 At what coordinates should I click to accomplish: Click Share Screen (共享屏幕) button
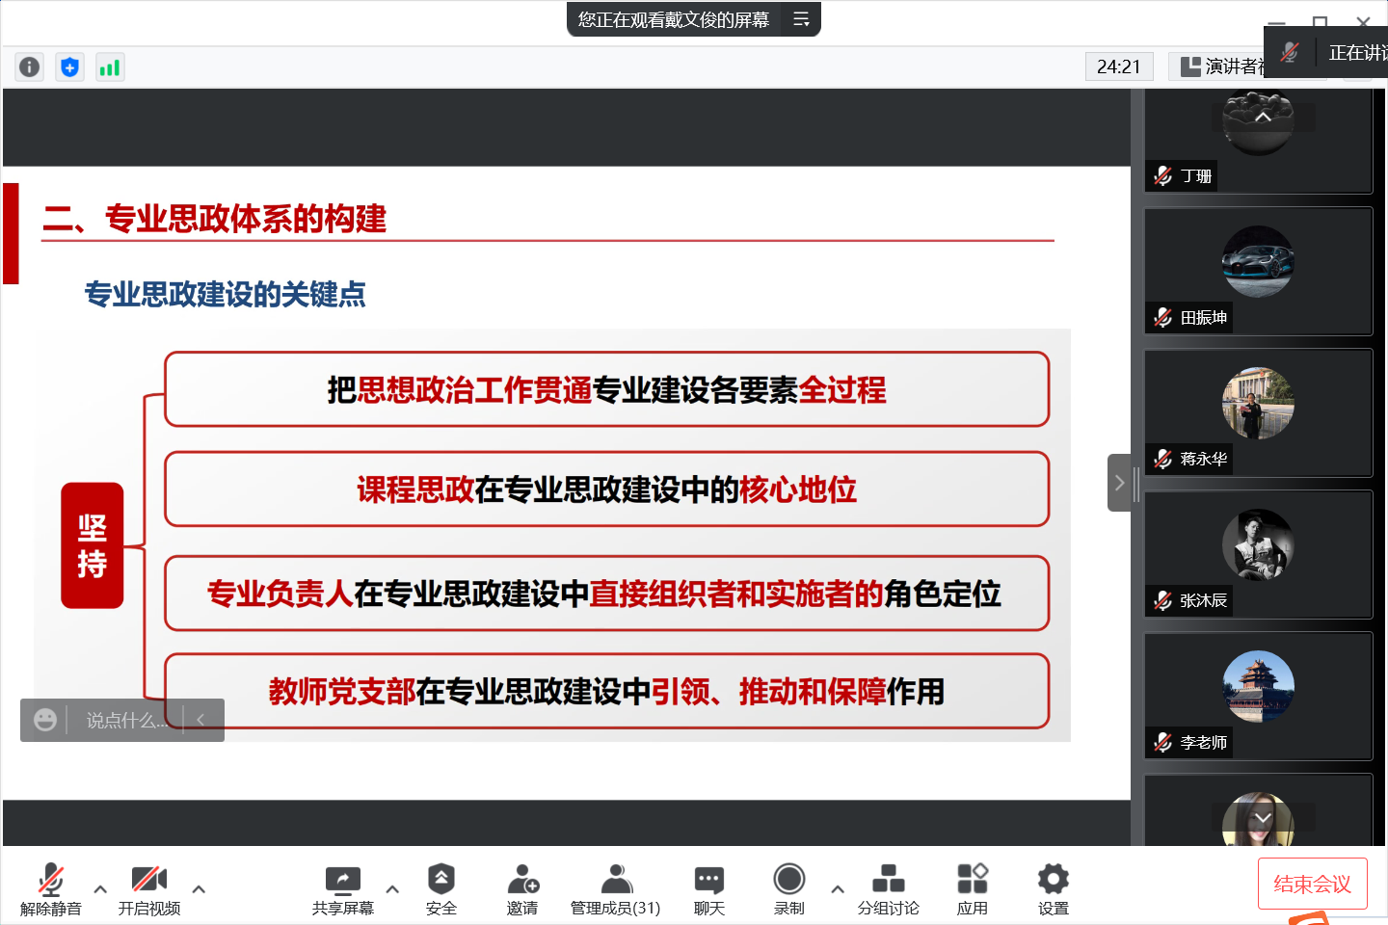click(x=342, y=888)
